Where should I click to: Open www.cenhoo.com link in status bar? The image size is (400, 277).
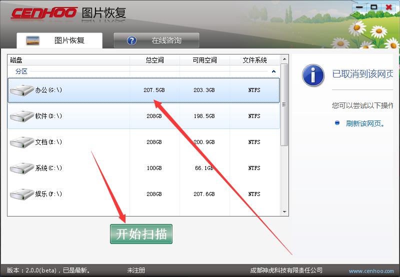point(371,271)
